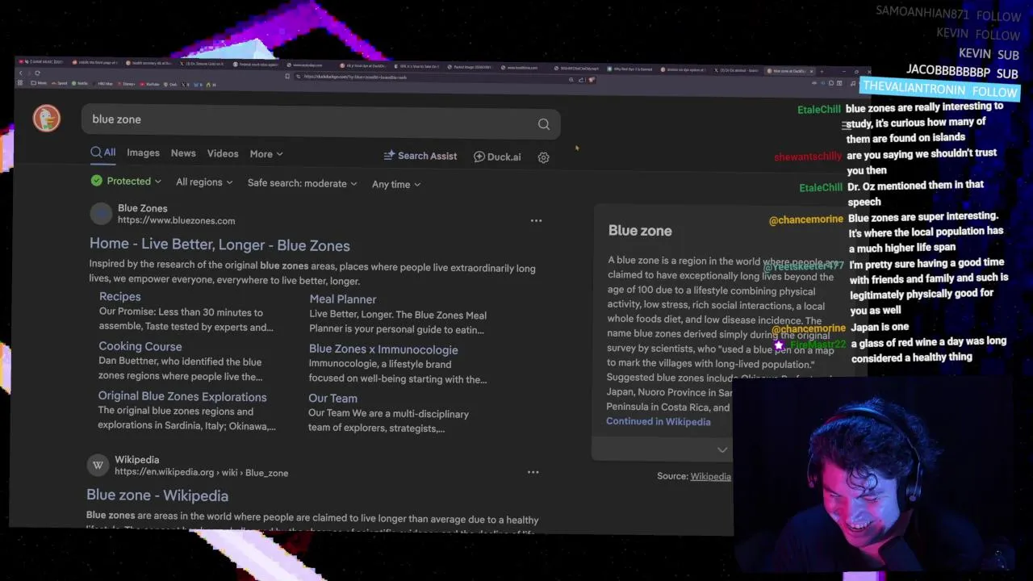Open Blue Zones x Immunocologie sitelink

(x=383, y=349)
